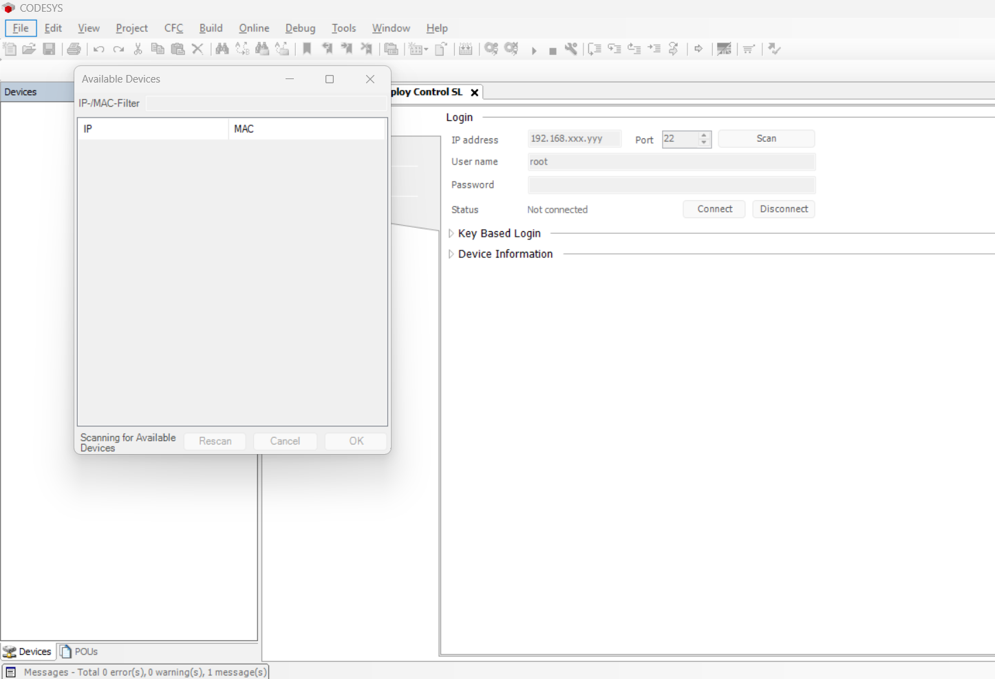Click the Connect button
The width and height of the screenshot is (995, 679).
(714, 209)
